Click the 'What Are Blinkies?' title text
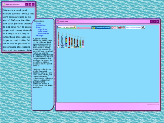Image resolution: width=164 pixels, height=123 pixels. [12, 4]
